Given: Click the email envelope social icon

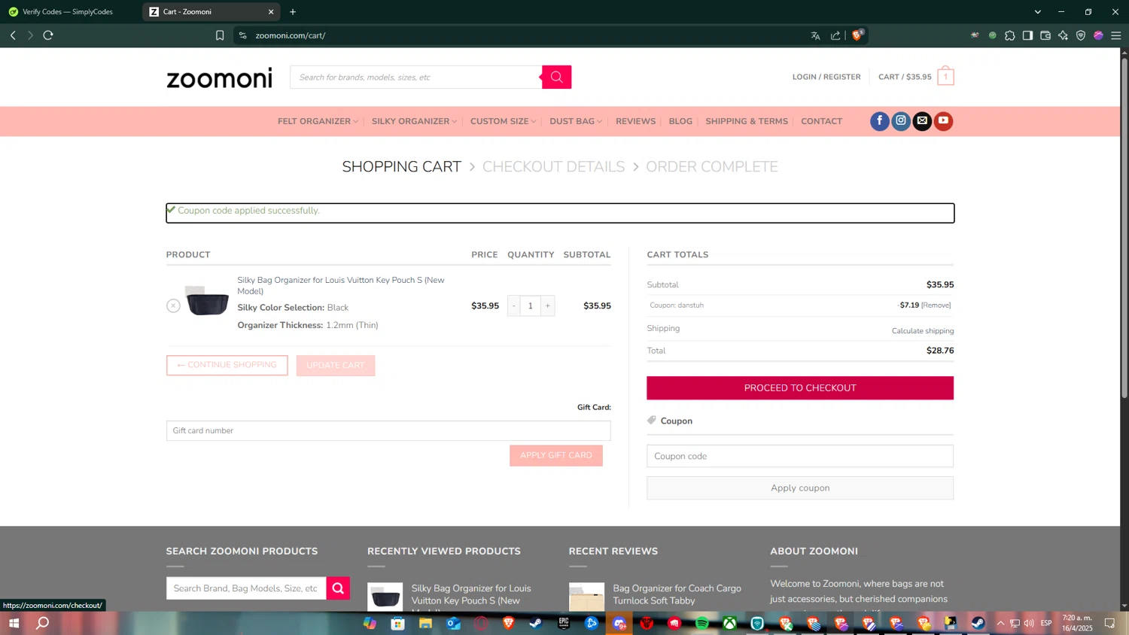Looking at the screenshot, I should [x=922, y=121].
